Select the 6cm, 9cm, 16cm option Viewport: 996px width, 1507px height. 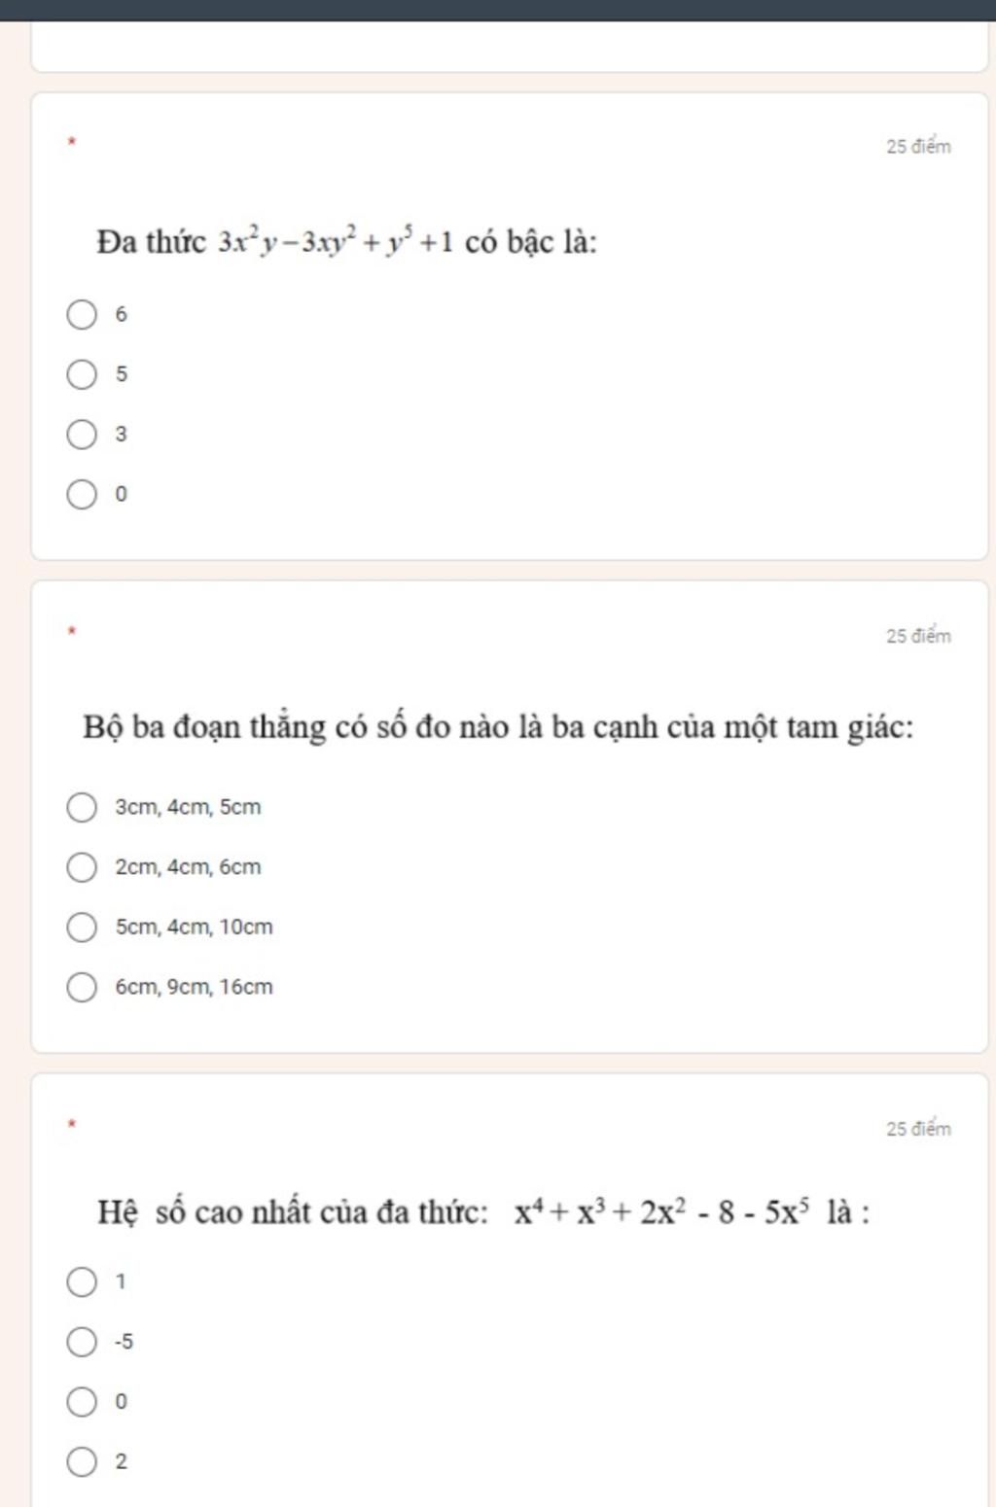(82, 987)
